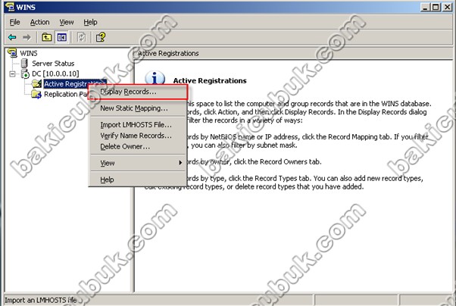Click the DC server icon in tree
The height and width of the screenshot is (306, 456).
[x=25, y=73]
